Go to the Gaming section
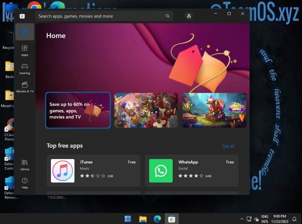302x224 pixels. (x=25, y=69)
